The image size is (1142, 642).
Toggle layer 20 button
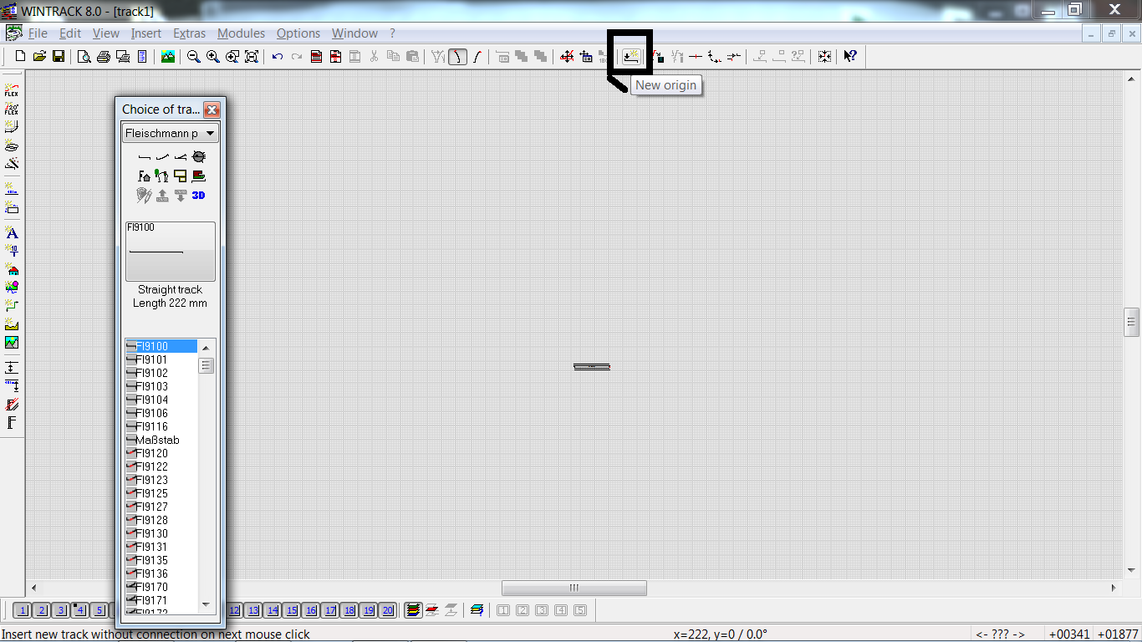click(388, 610)
